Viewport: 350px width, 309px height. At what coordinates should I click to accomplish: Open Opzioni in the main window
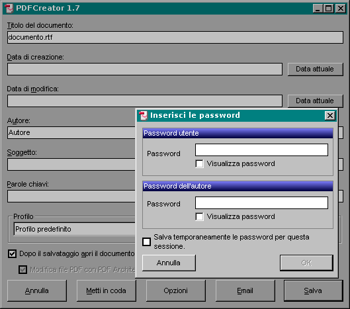click(x=176, y=290)
